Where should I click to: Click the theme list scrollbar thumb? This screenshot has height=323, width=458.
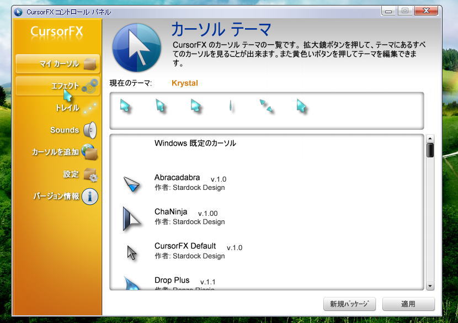[x=430, y=150]
